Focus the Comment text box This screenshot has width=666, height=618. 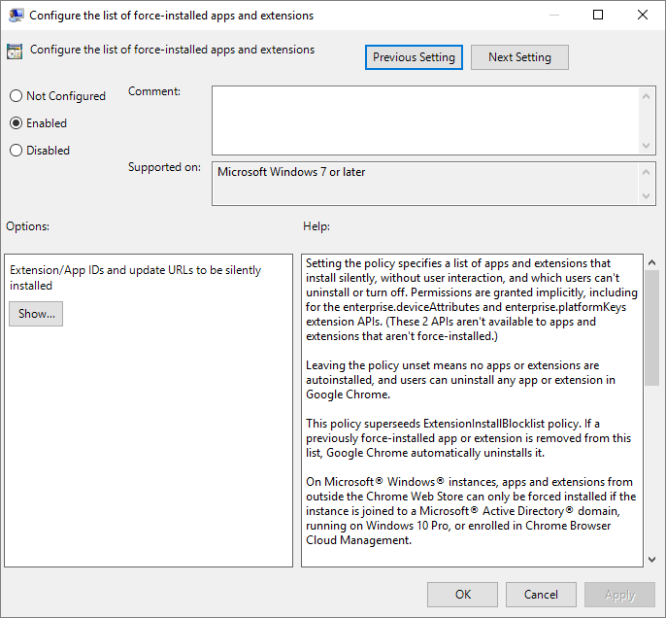point(425,120)
